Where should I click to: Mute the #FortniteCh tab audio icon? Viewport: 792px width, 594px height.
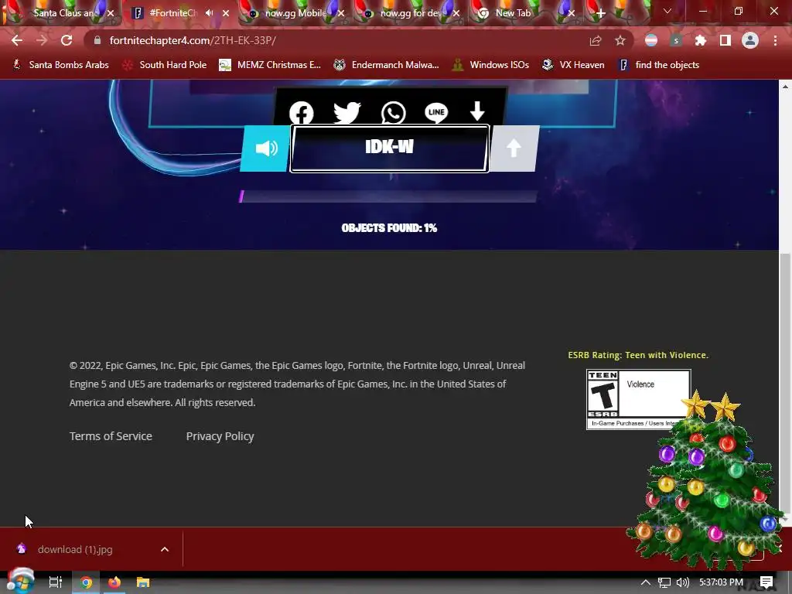pyautogui.click(x=209, y=13)
